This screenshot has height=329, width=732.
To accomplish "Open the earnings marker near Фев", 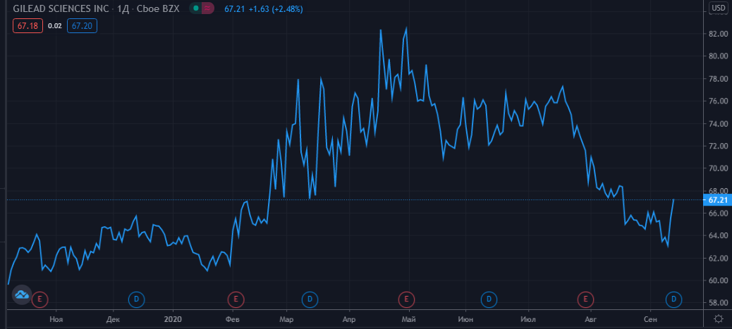I will click(x=236, y=299).
